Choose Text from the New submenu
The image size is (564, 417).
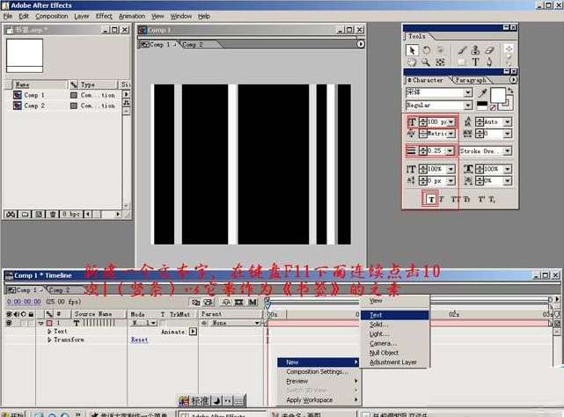(x=376, y=315)
